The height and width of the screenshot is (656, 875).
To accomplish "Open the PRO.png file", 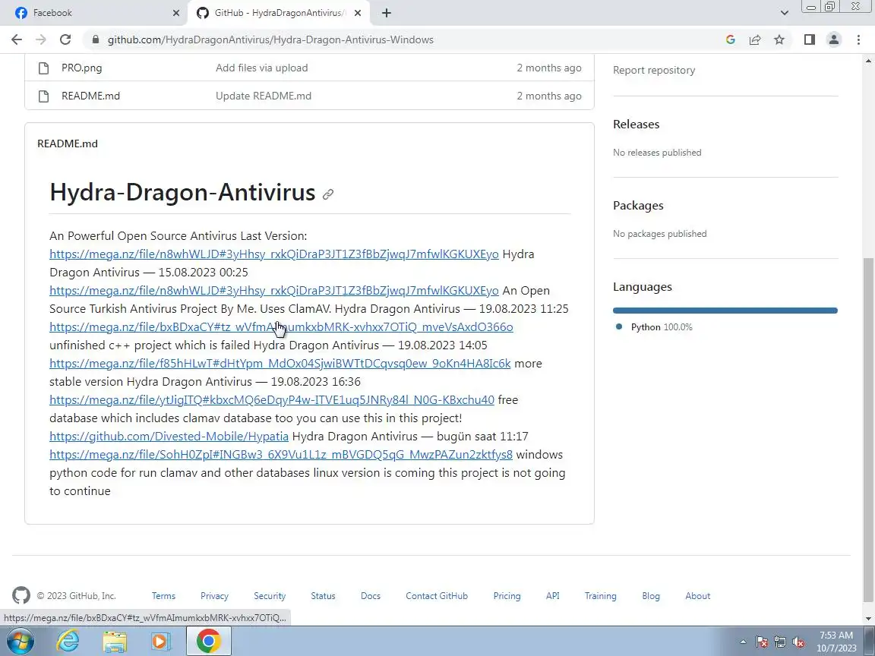I will pos(81,68).
